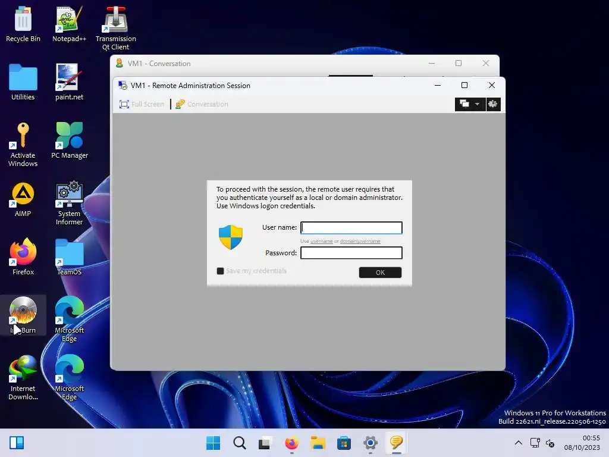This screenshot has height=457, width=609.
Task: Open the clock and date flyout
Action: pos(582,443)
